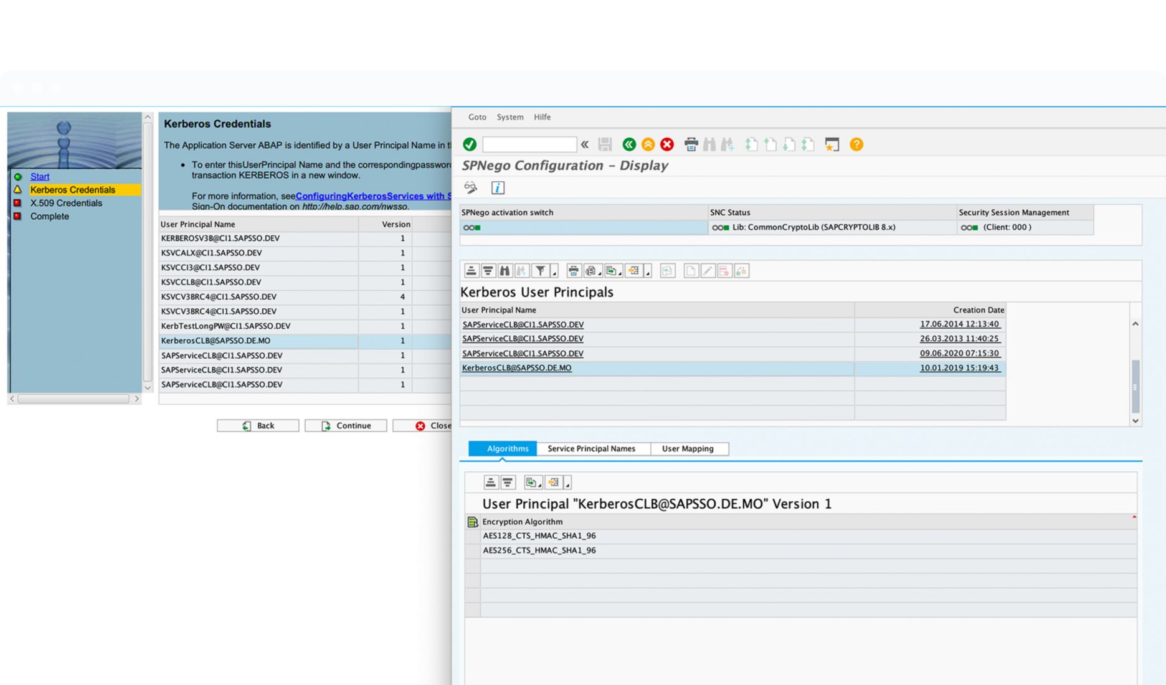The height and width of the screenshot is (685, 1166).
Task: Click the Print icon in main toolbar
Action: [x=691, y=144]
